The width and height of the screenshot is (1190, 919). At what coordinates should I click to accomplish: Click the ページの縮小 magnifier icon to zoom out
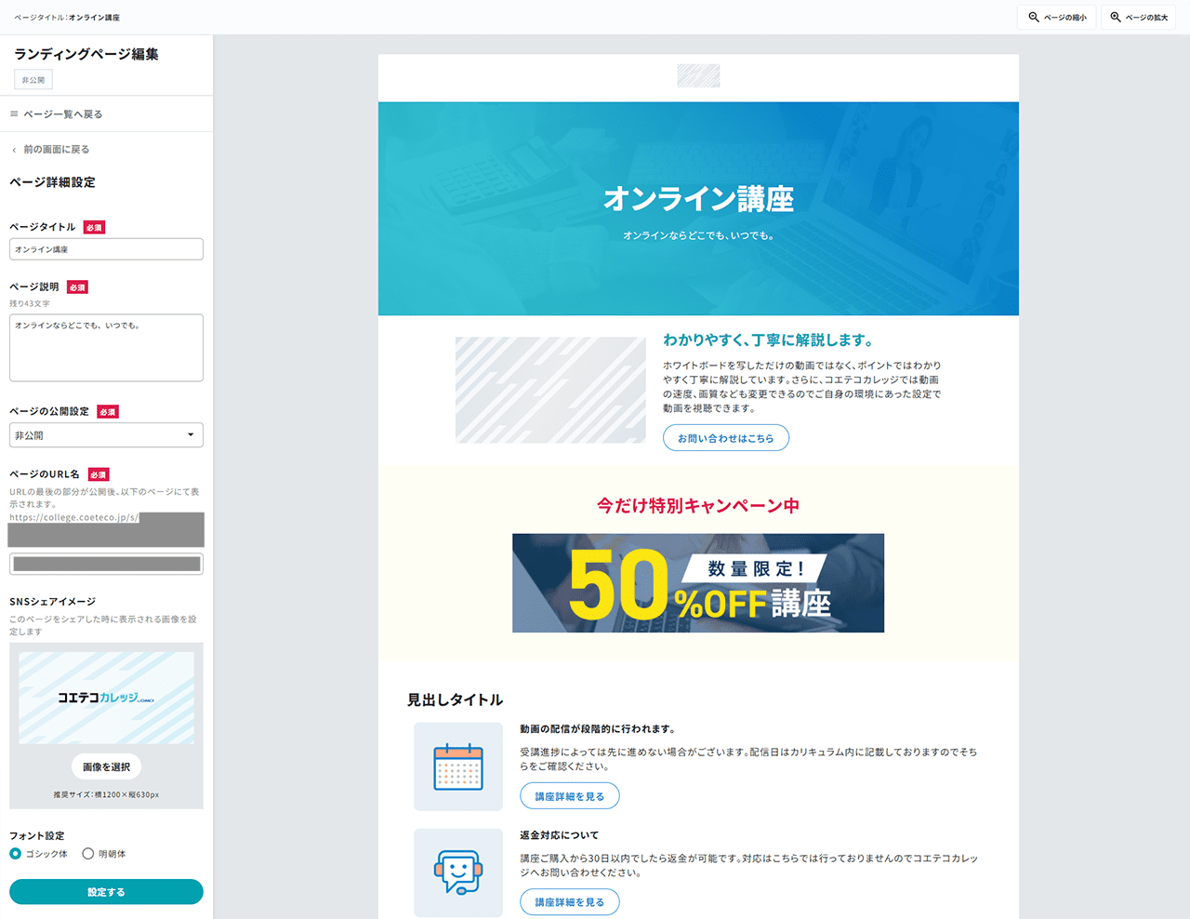(1034, 16)
